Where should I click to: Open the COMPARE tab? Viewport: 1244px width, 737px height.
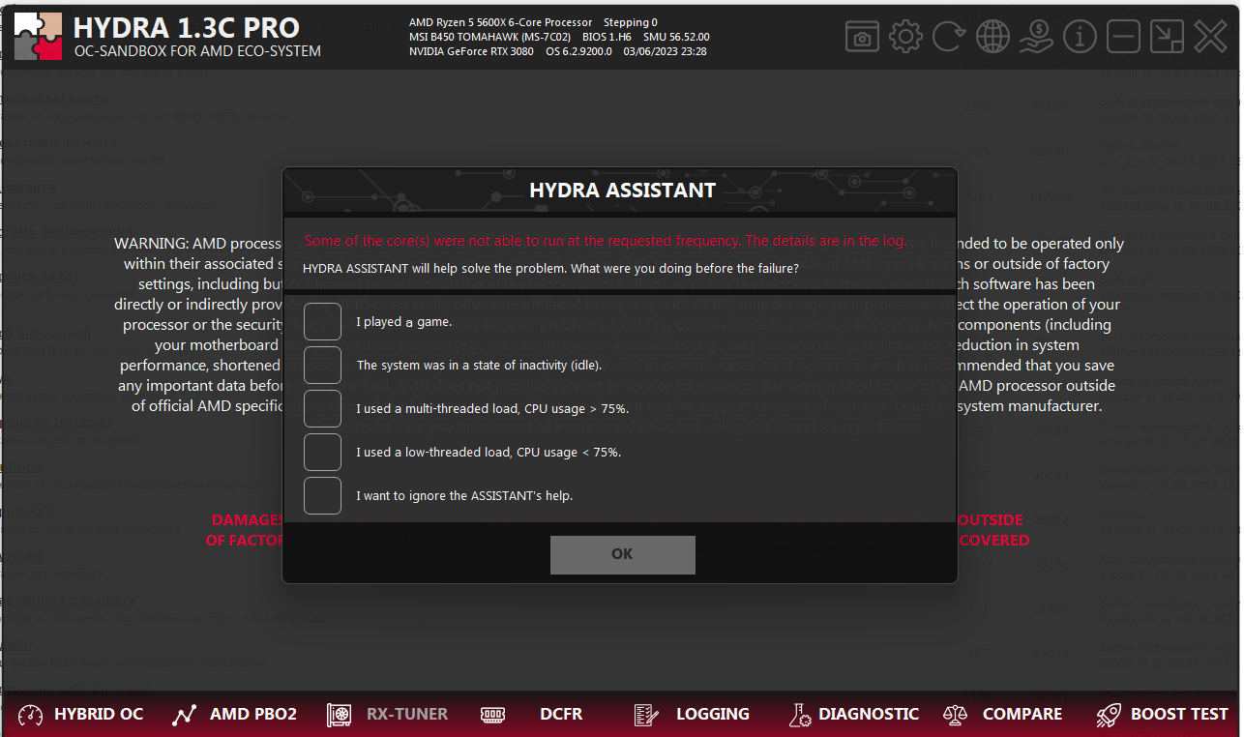1002,715
